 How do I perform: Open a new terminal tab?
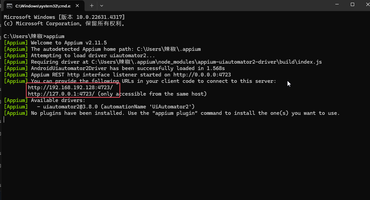[x=92, y=5]
